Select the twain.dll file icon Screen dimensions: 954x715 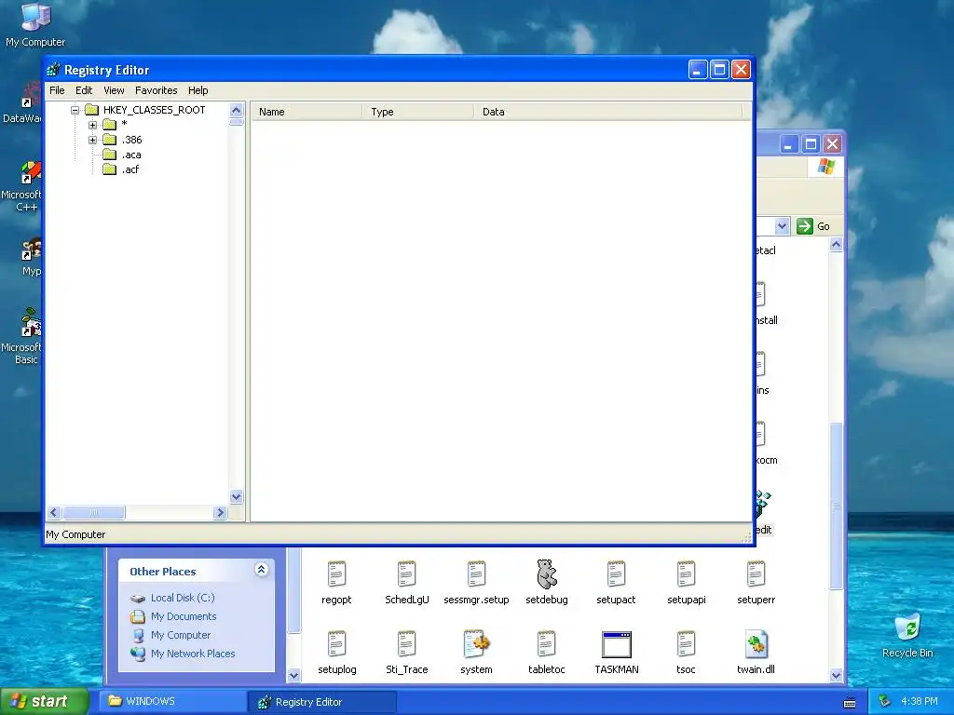pos(756,644)
